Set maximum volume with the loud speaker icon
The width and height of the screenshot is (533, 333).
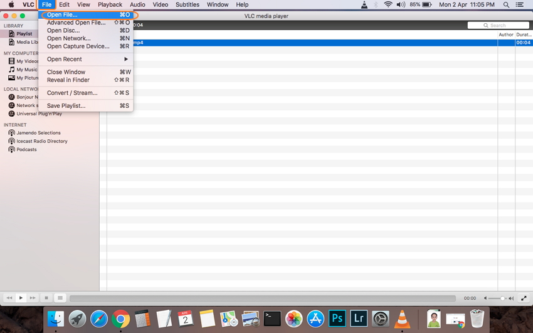pos(511,299)
